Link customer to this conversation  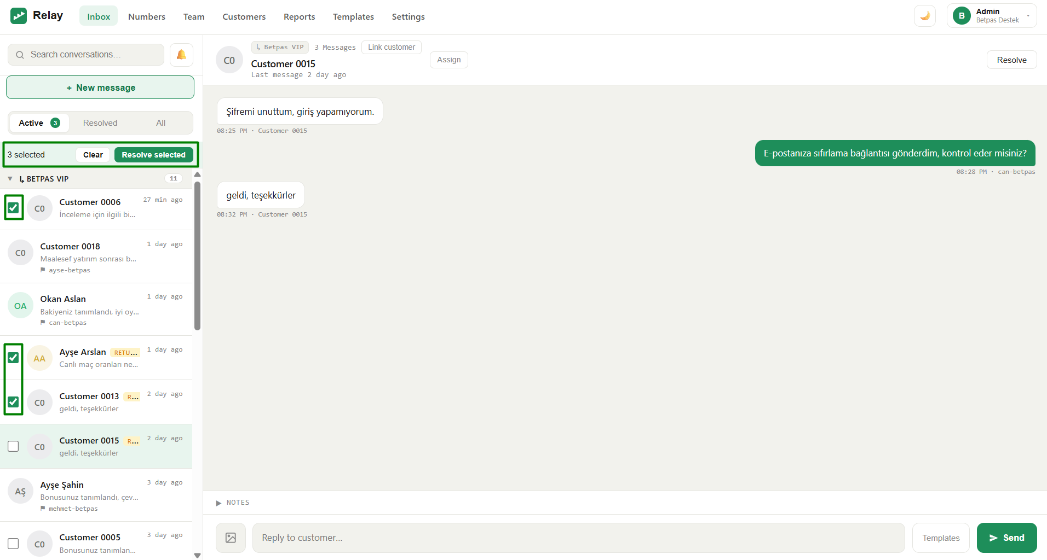point(392,47)
